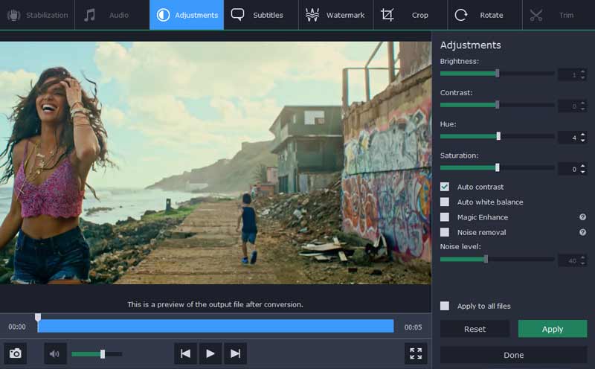
Task: Click the video preview image
Action: tap(216, 163)
